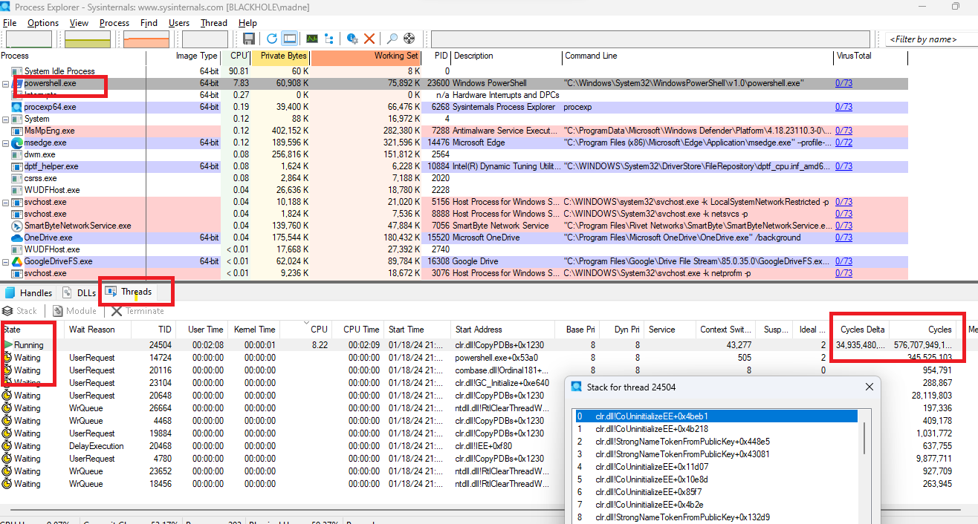The height and width of the screenshot is (524, 978).
Task: Click the Stack button in thread toolbar
Action: [20, 311]
